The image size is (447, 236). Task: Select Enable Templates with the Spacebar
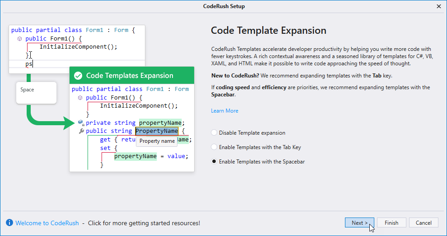tap(258, 162)
